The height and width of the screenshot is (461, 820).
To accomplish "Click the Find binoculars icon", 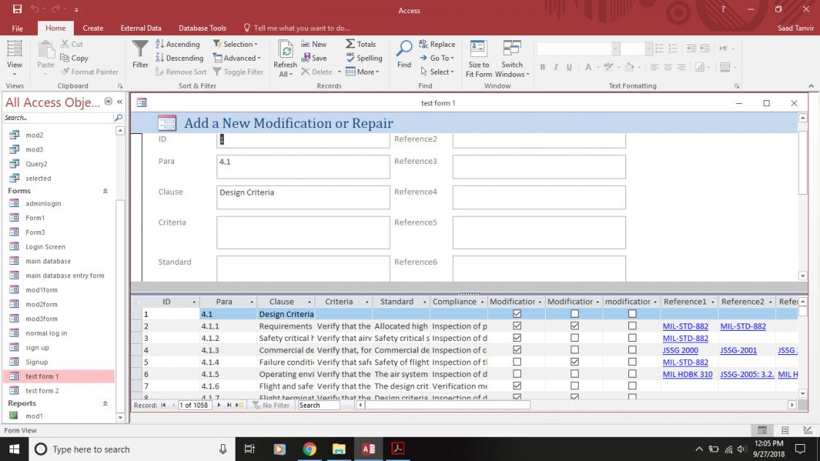I will 404,50.
